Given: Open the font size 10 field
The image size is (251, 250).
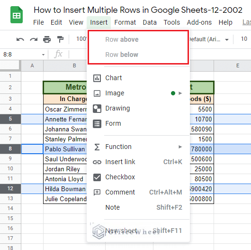Looking at the screenshot, I should [244, 39].
